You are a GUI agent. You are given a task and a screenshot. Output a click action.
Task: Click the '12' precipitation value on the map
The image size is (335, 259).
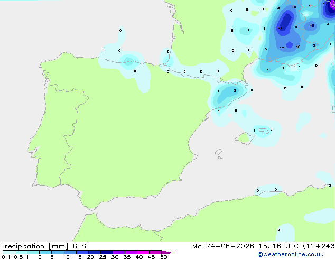pyautogui.click(x=282, y=48)
